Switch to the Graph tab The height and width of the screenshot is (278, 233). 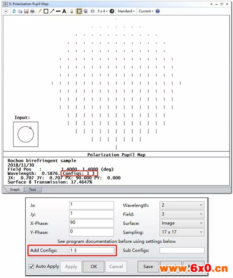coord(15,190)
